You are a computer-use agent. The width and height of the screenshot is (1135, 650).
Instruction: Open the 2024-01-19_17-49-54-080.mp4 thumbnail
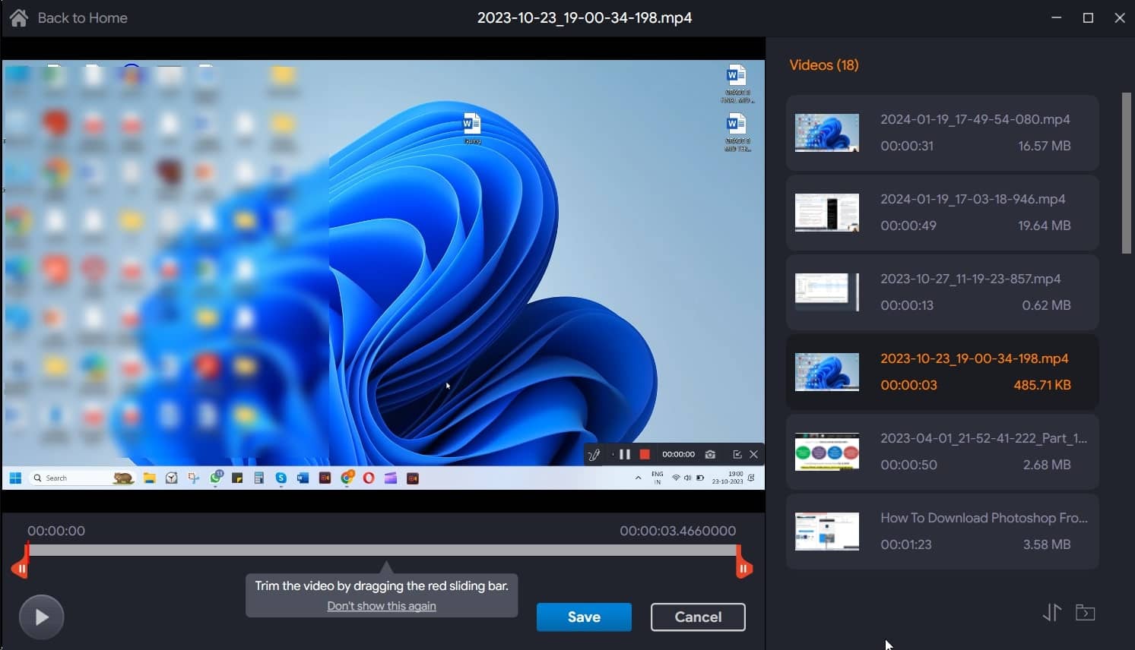point(826,133)
